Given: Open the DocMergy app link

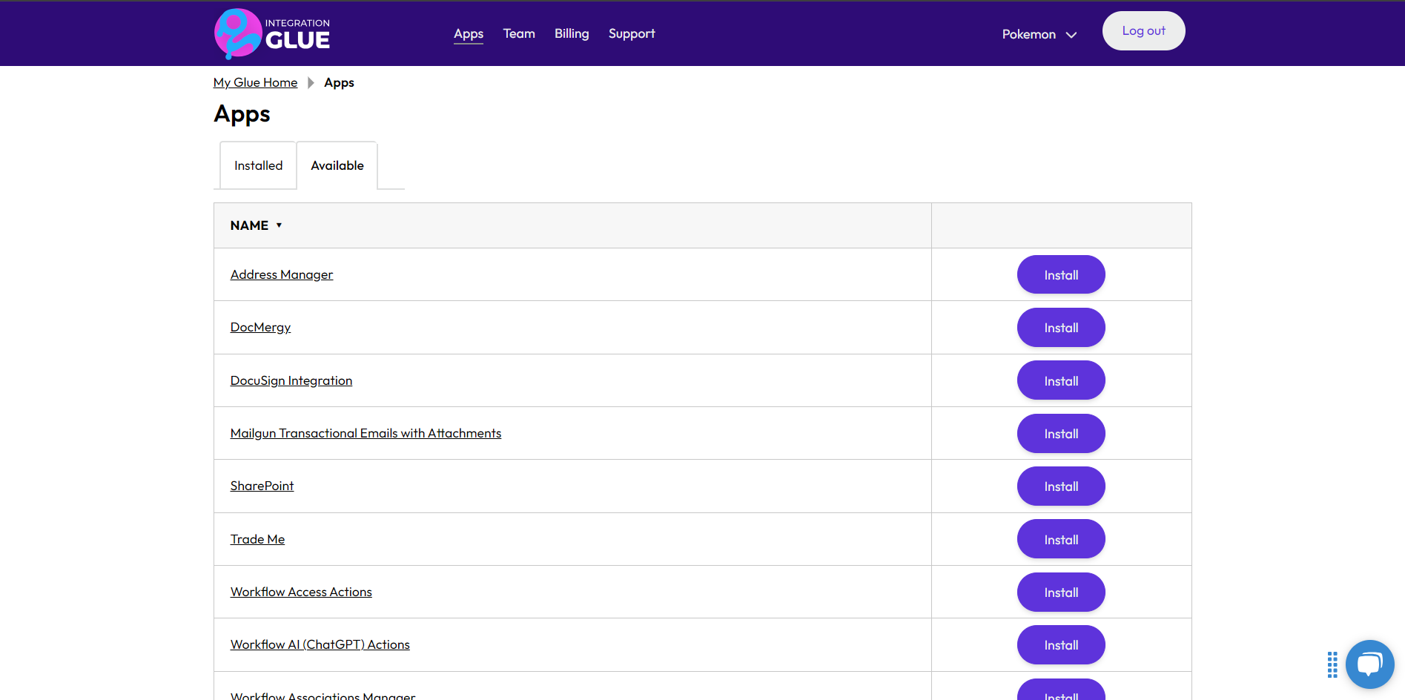Looking at the screenshot, I should (x=260, y=327).
